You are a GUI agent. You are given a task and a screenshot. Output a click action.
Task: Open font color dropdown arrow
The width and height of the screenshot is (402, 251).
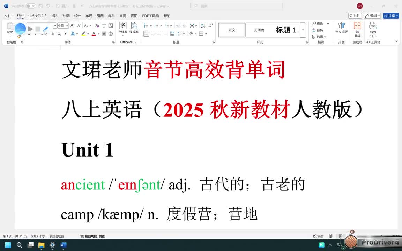pos(98,33)
